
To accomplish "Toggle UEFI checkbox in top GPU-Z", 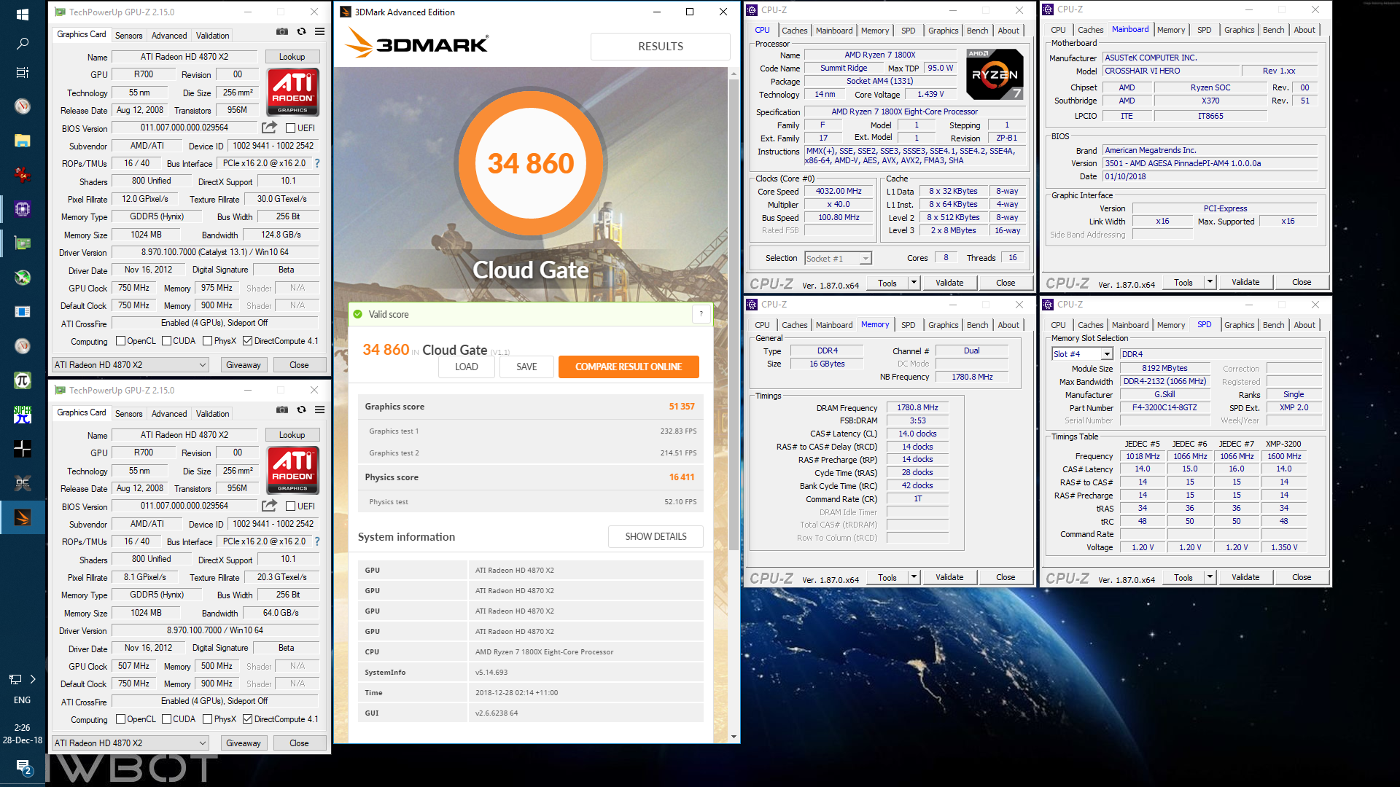I will point(290,128).
